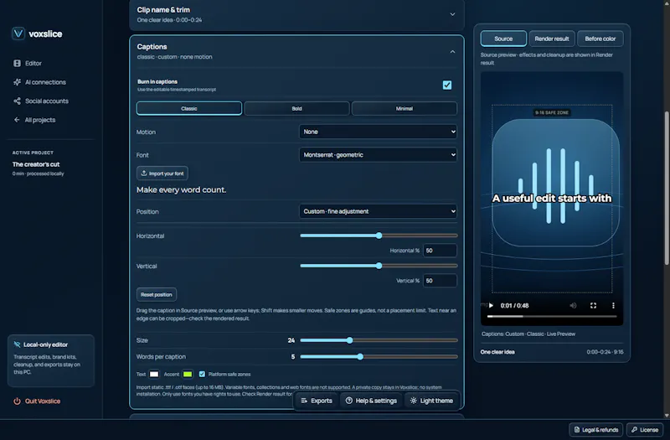
Task: Click the caption text in preview
Action: pos(552,199)
